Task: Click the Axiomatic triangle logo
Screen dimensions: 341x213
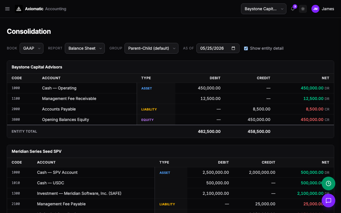Action: tap(19, 9)
